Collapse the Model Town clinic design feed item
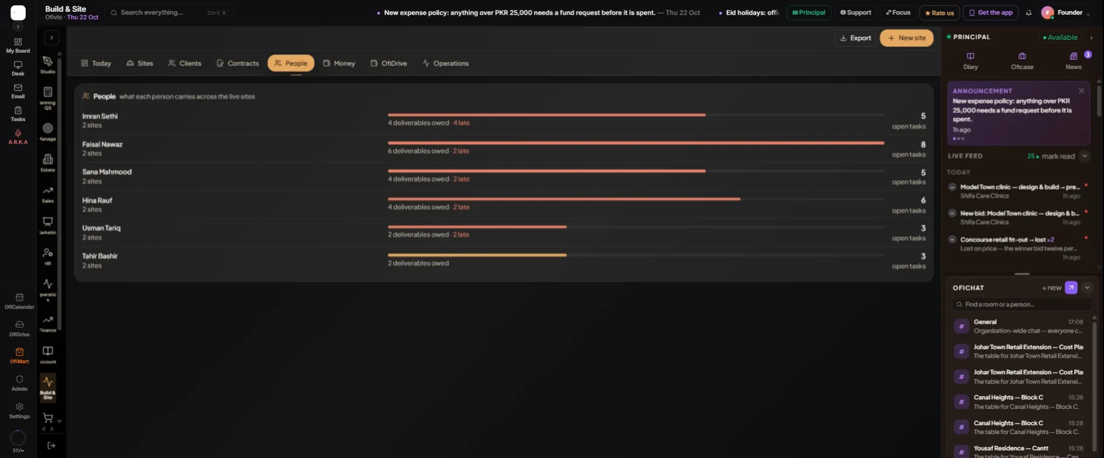The width and height of the screenshot is (1104, 458). [952, 187]
